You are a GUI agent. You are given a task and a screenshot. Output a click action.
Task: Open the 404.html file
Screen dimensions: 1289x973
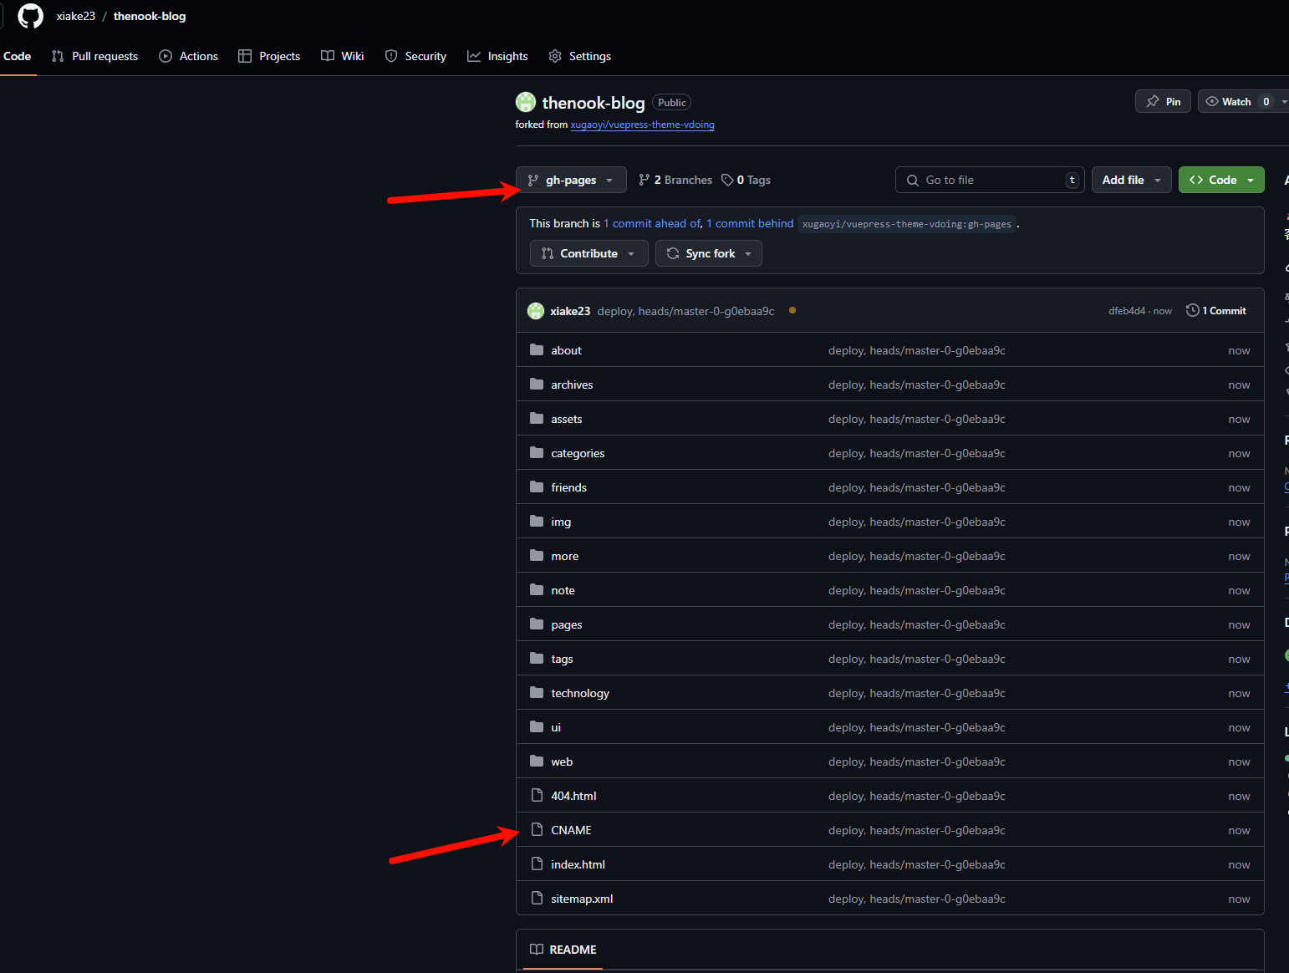click(x=573, y=796)
